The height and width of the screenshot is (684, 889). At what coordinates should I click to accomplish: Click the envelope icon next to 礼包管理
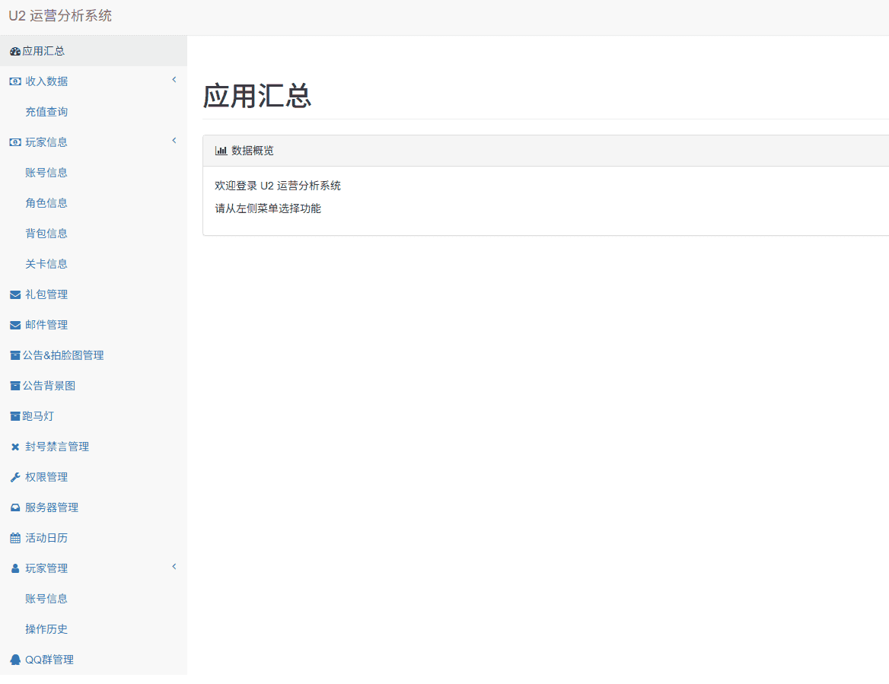point(15,294)
